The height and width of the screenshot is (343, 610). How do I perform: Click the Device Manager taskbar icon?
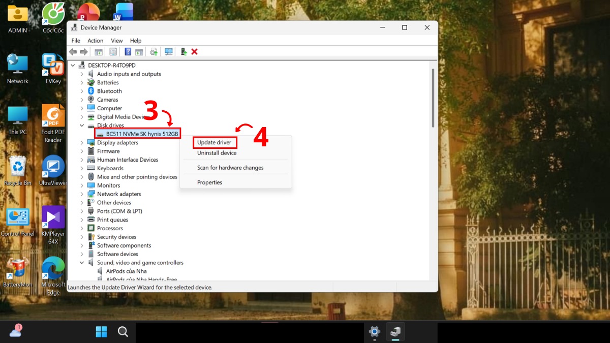point(395,332)
